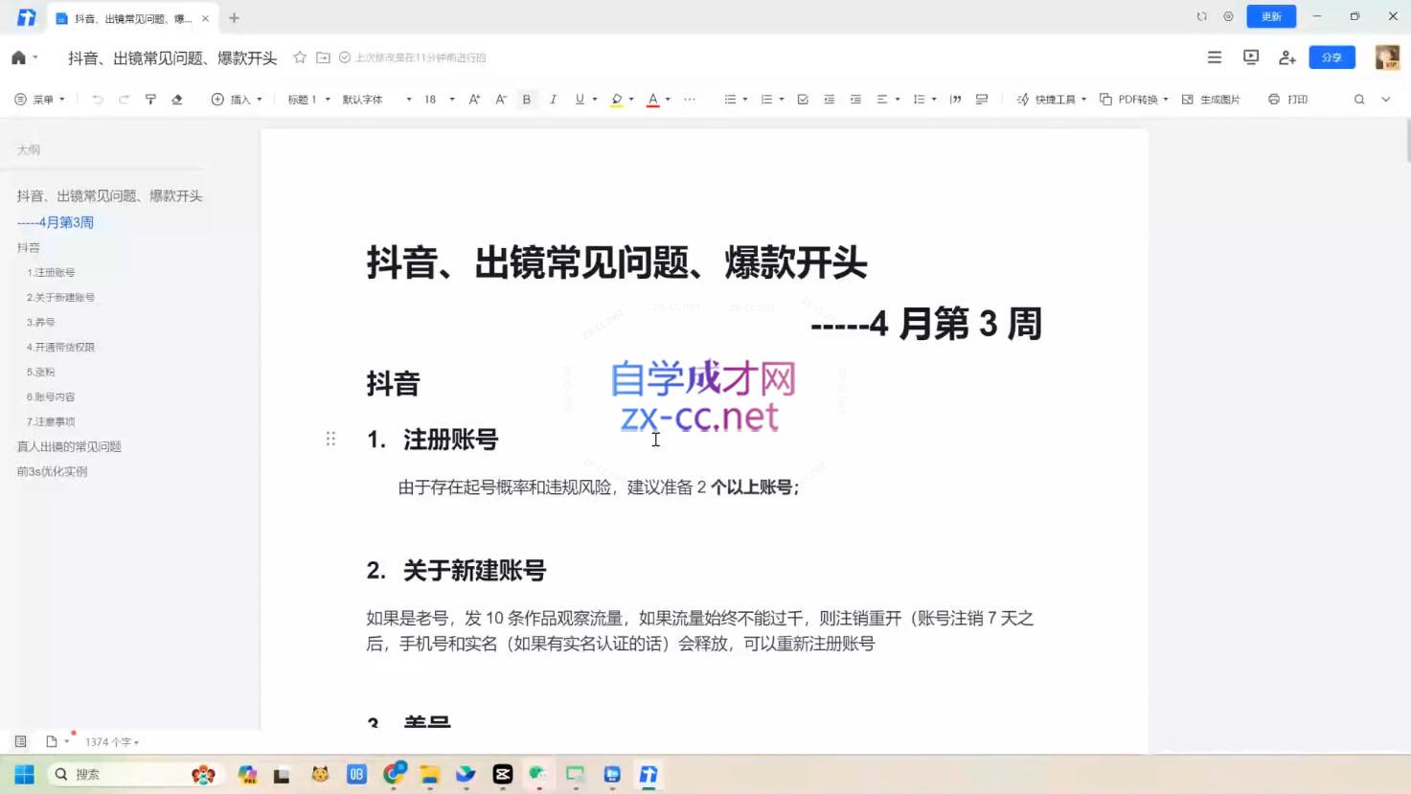
Task: Open the Windows Start menu
Action: tap(24, 774)
